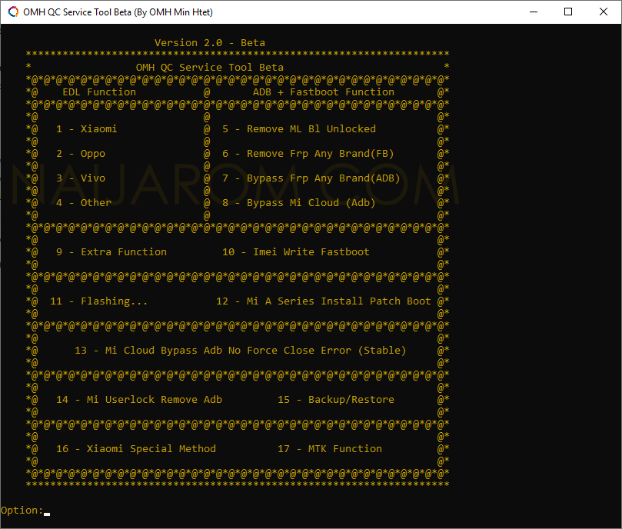The width and height of the screenshot is (622, 529).
Task: Click the 'Version 2.0 - Beta' line
Action: (209, 43)
